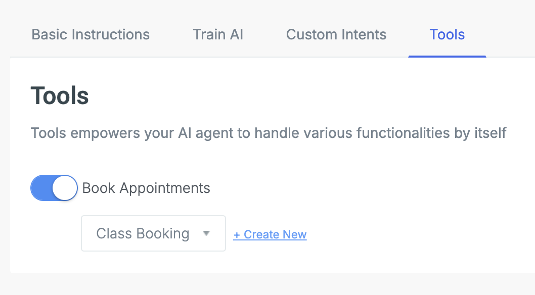Click the dropdown triangle arrow icon

(206, 233)
